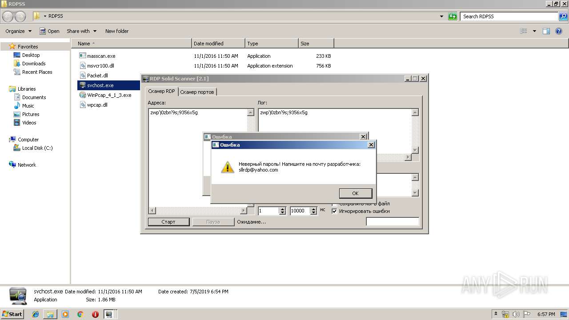Open Windows Media Player taskbar icon
Viewport: 569px width, 320px height.
[65, 314]
